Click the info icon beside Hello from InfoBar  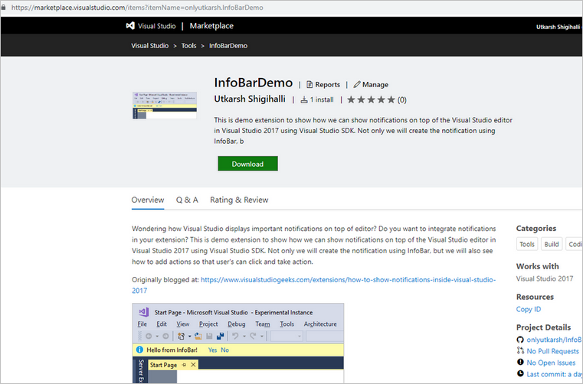(139, 350)
